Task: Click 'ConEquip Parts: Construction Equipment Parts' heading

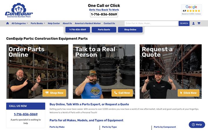Action: click(47, 38)
